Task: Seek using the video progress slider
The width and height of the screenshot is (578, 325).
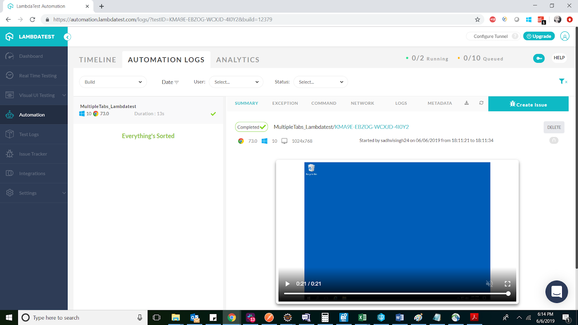Action: pos(397,294)
